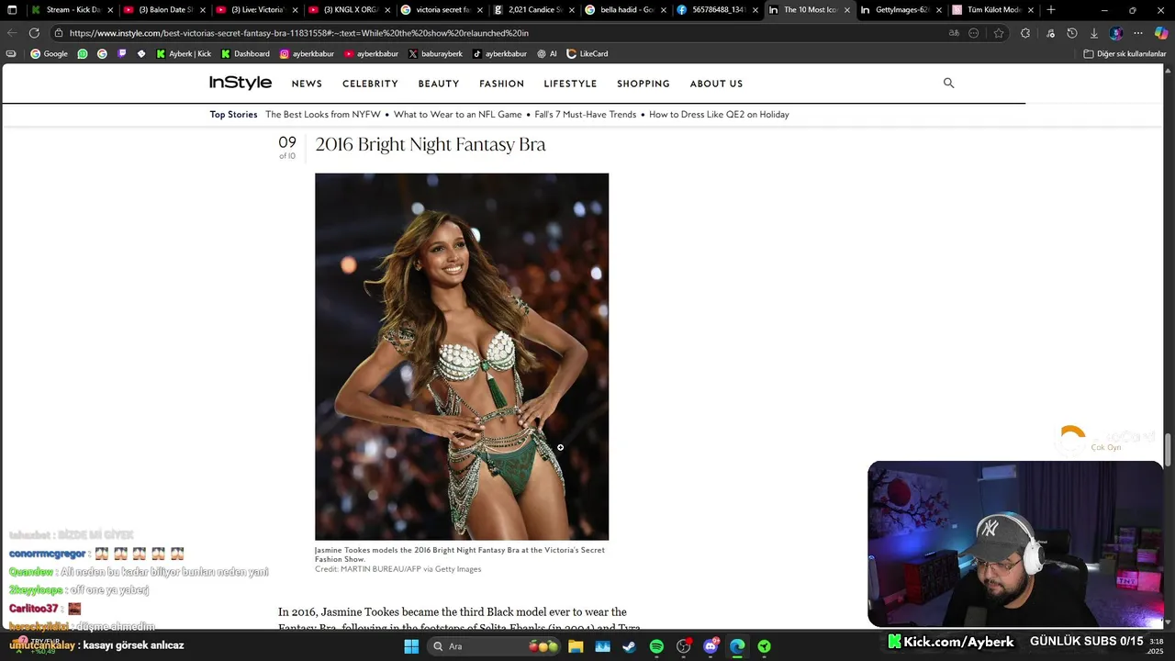Open the Ayberk | Kick bookmark

(x=184, y=54)
